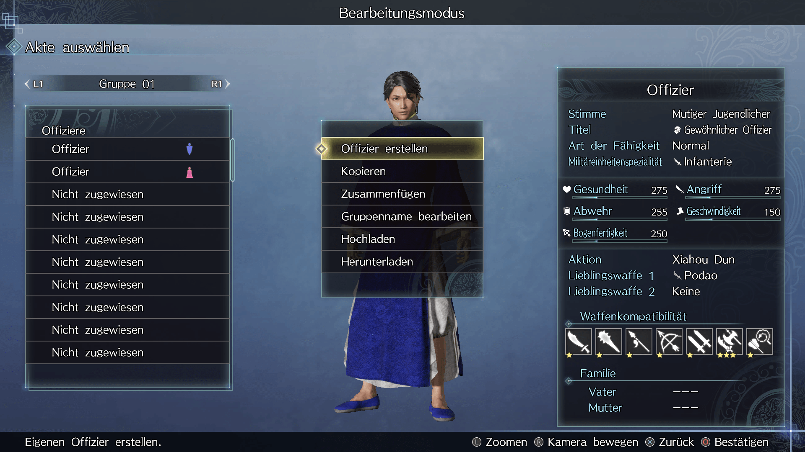This screenshot has width=805, height=452.
Task: Select 'Offizier erstellen' in the menu
Action: [x=402, y=149]
